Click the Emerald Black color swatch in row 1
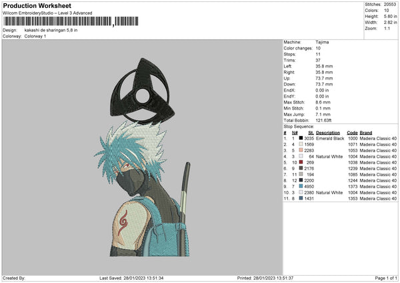The width and height of the screenshot is (400, 283). tap(301, 138)
